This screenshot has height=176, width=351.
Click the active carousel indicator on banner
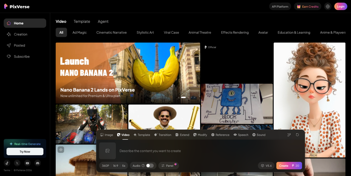(183, 97)
